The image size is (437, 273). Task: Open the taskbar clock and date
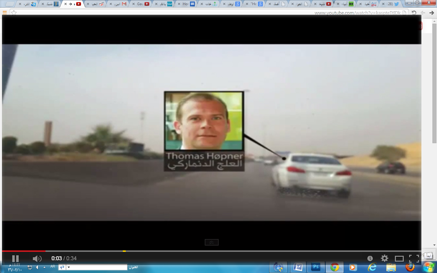tap(15, 267)
